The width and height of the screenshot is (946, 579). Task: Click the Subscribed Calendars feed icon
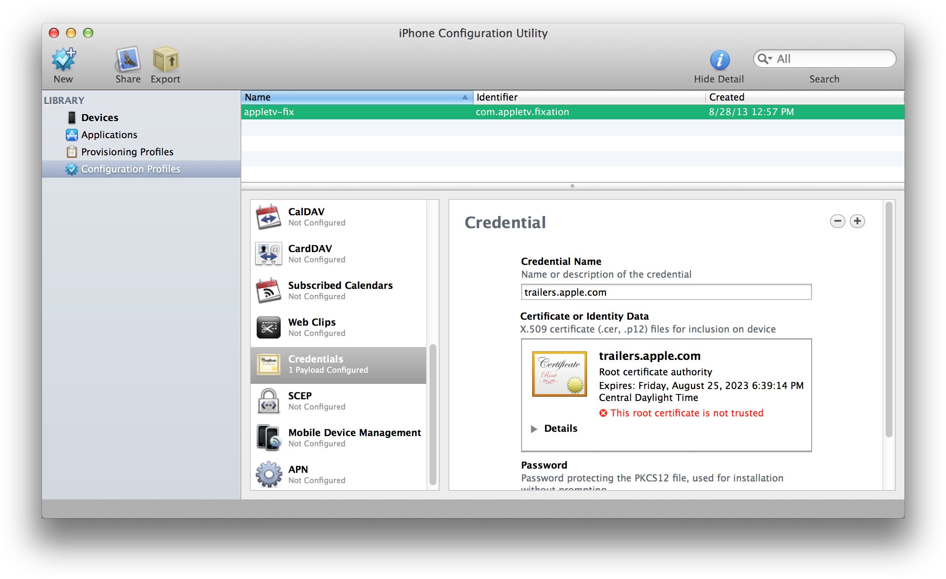point(269,291)
